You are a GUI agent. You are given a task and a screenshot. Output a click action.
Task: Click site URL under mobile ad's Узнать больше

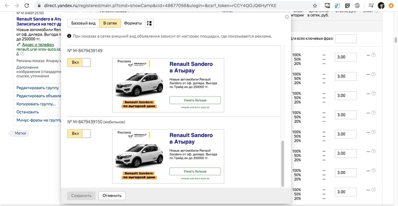(195, 178)
